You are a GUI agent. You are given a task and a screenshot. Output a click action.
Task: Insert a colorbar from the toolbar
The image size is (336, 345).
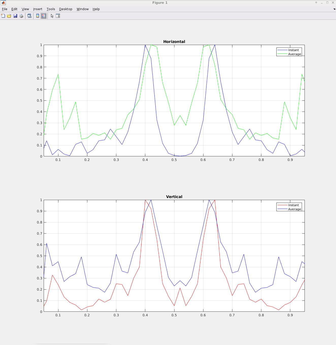pyautogui.click(x=38, y=16)
